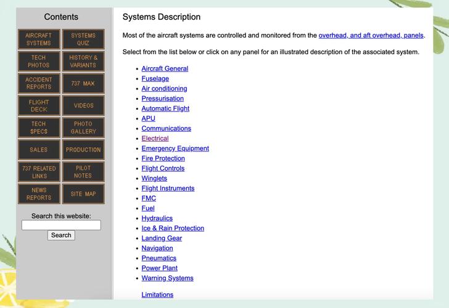Open the Landing Gear link
The image size is (449, 308).
(x=162, y=238)
